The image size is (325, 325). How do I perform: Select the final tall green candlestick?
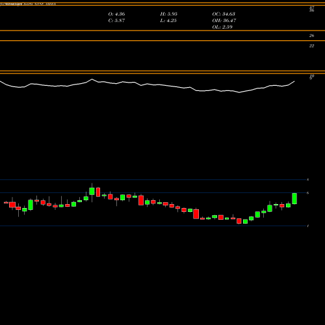294,198
